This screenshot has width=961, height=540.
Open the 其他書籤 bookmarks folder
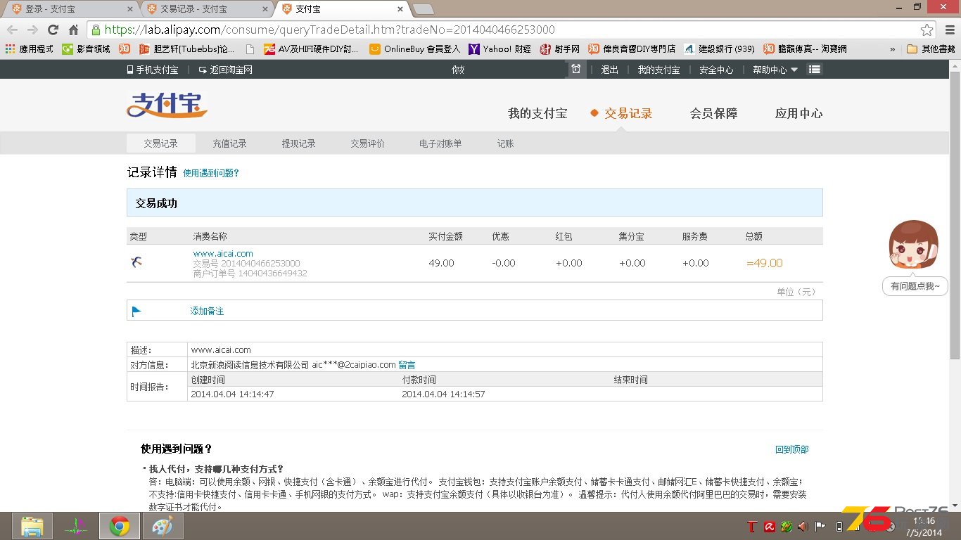click(x=931, y=49)
